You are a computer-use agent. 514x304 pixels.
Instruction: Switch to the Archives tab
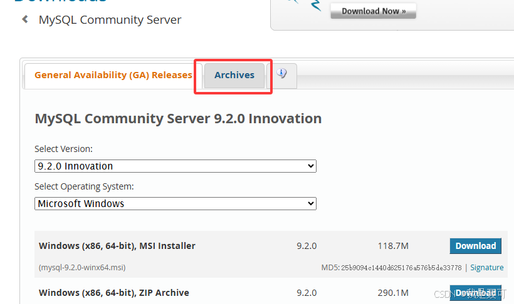click(234, 76)
